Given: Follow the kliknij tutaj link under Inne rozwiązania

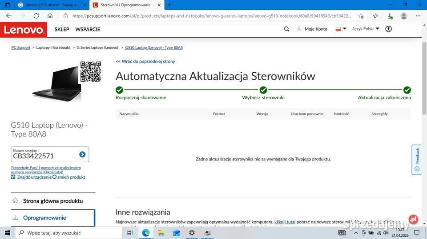Looking at the screenshot, I should pos(285,222).
